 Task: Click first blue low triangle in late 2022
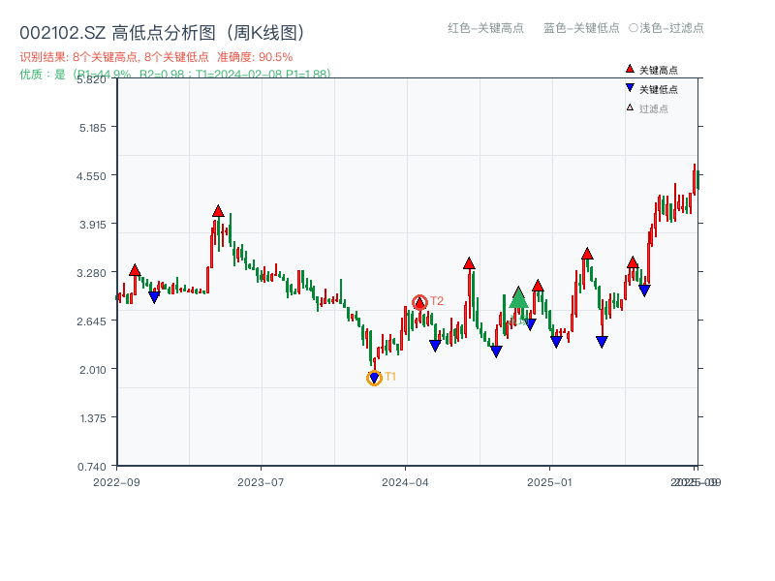(x=154, y=297)
